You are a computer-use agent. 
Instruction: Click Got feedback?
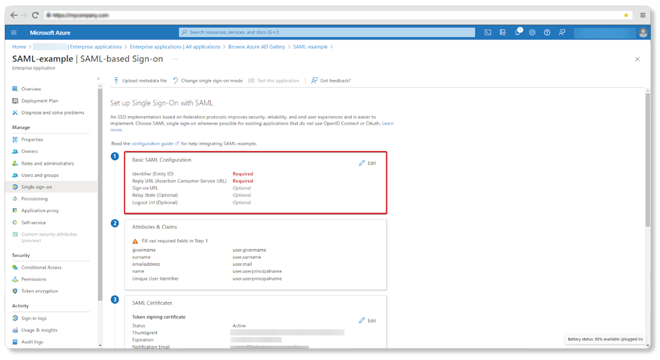[x=331, y=81]
